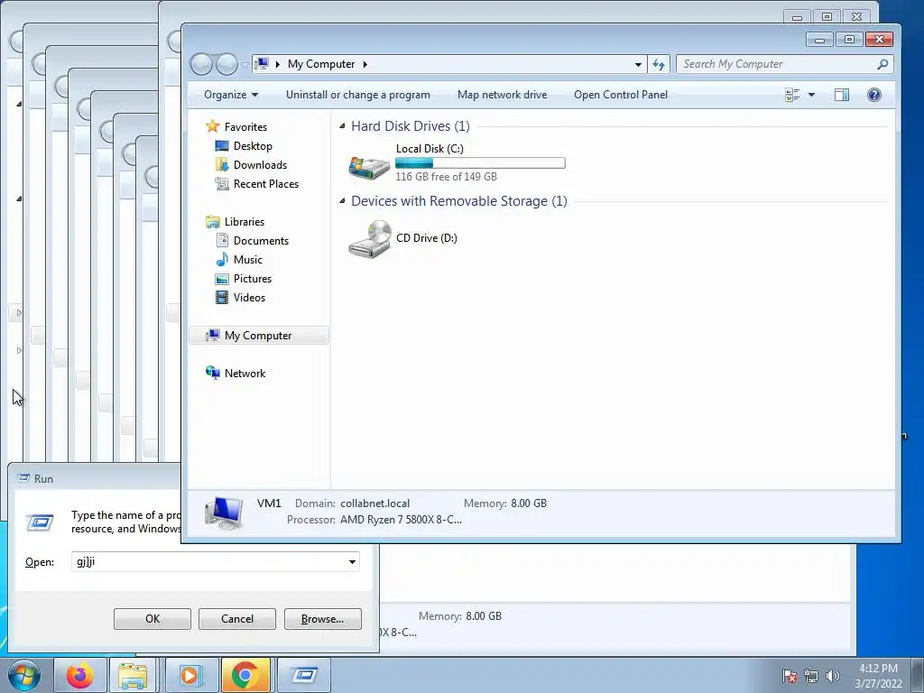
Task: Select Network in the navigation pane
Action: [245, 373]
